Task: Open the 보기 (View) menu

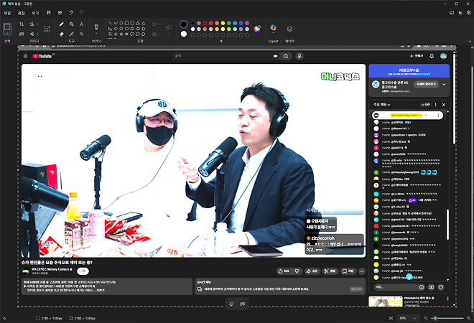Action: (35, 13)
